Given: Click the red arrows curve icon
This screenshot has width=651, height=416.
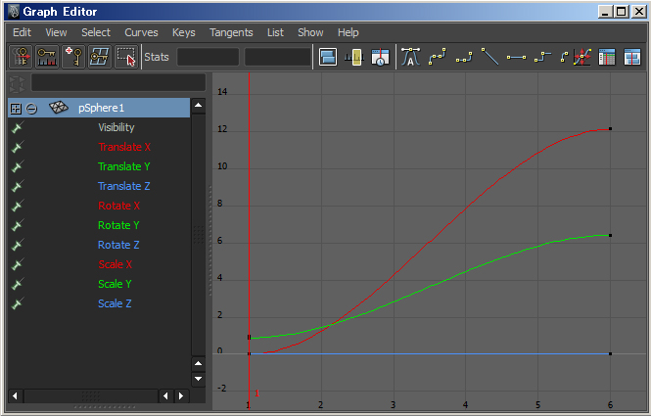Looking at the screenshot, I should tap(582, 57).
